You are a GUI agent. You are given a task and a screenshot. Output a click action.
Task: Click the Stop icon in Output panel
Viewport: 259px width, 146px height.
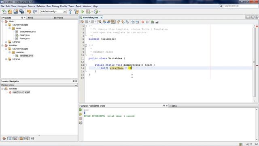tap(81, 118)
